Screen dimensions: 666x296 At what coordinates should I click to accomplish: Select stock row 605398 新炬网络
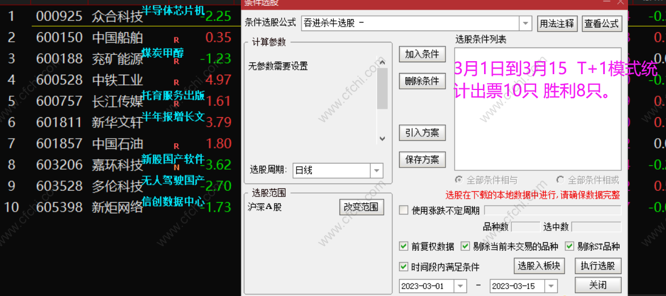tap(119, 207)
